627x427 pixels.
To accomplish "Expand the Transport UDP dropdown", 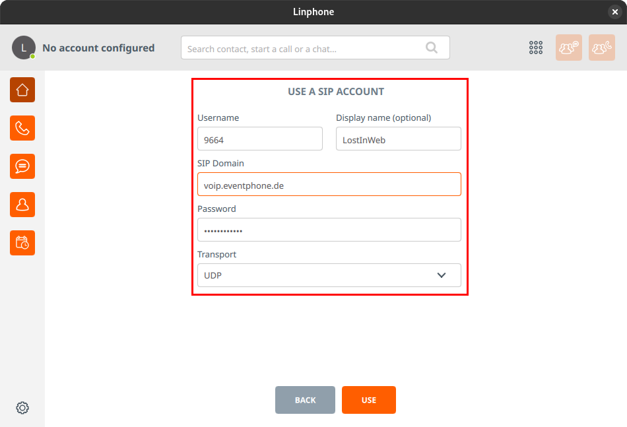I will pos(329,275).
